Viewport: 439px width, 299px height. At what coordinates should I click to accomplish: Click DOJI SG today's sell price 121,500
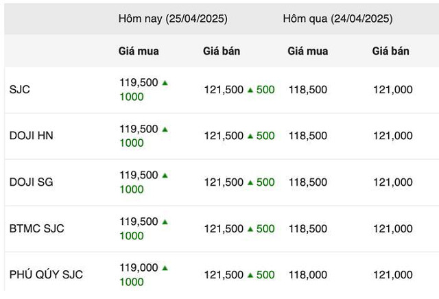tap(224, 182)
